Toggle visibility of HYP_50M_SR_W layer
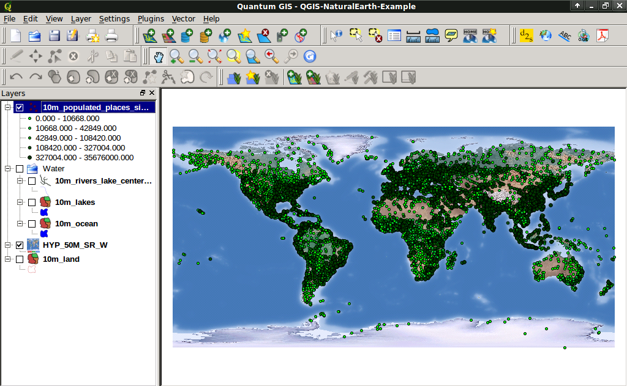Image resolution: width=627 pixels, height=386 pixels. tap(20, 245)
